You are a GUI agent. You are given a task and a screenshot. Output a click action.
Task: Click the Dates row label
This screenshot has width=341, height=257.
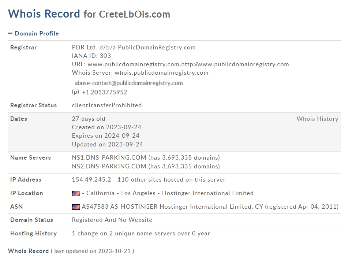click(x=19, y=119)
